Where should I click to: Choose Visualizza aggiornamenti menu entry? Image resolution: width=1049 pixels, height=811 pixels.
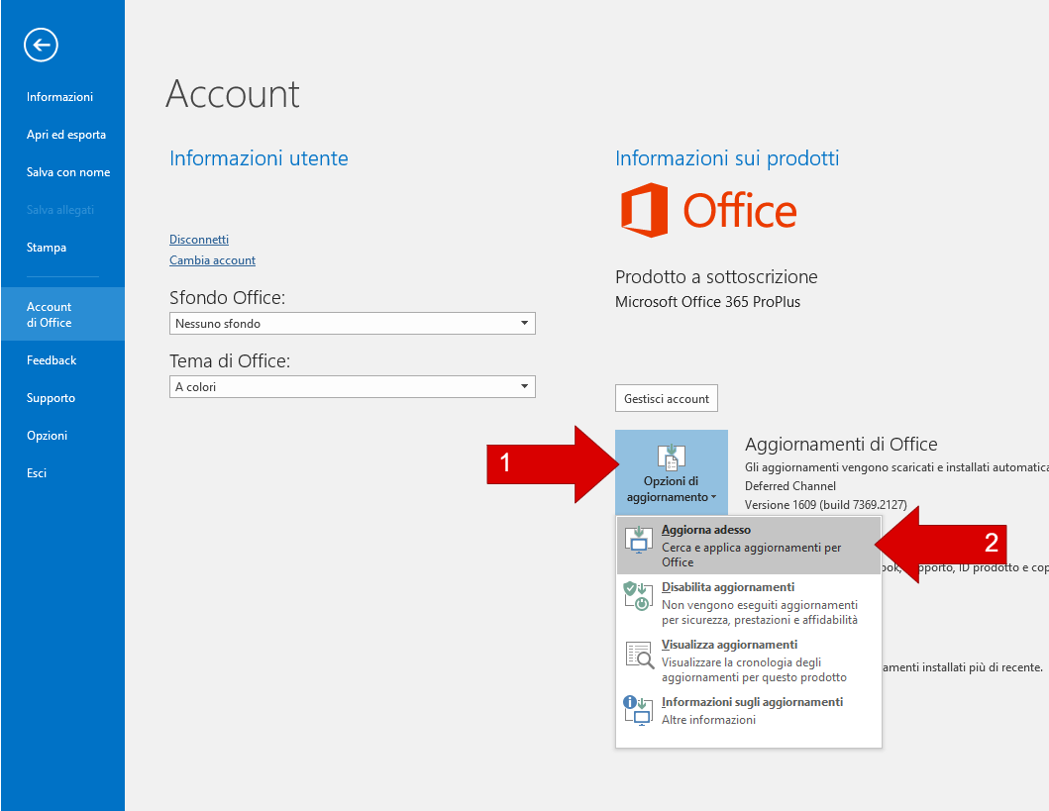[748, 660]
